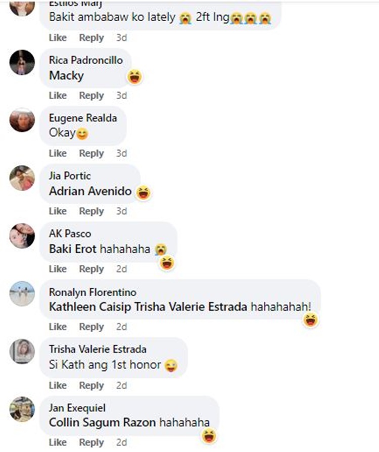Open the laughing reaction on Rica Padroncillo's comment
The image size is (379, 452).
[134, 77]
